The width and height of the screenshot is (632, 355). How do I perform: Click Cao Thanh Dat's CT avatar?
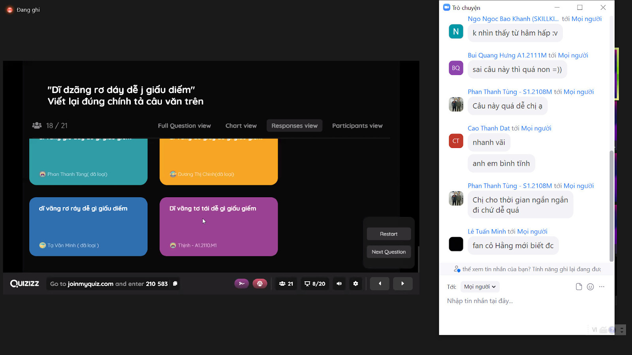[x=456, y=141]
